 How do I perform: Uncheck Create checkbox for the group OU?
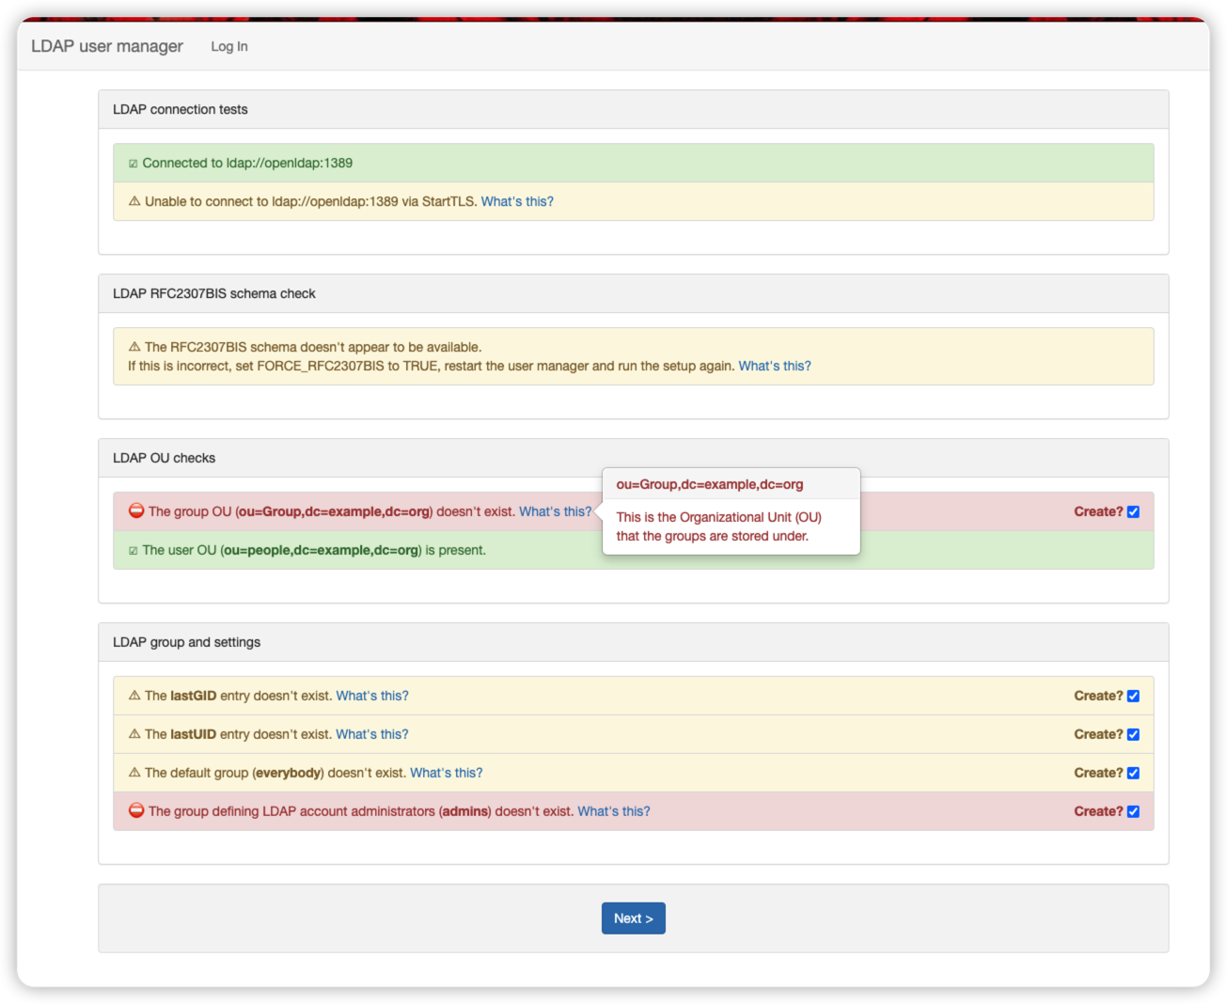pos(1133,512)
